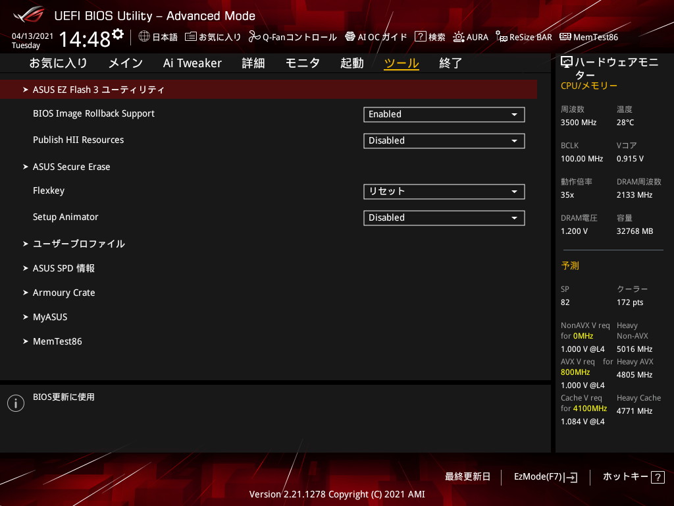The image size is (674, 506).
Task: Click the EzMode exit arrow icon
Action: click(571, 477)
